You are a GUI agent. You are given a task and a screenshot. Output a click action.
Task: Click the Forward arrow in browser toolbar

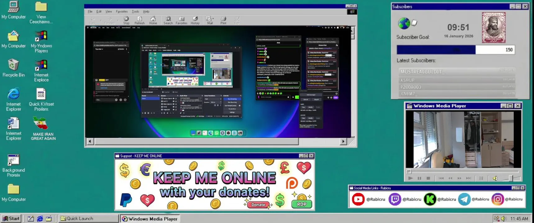click(x=109, y=20)
